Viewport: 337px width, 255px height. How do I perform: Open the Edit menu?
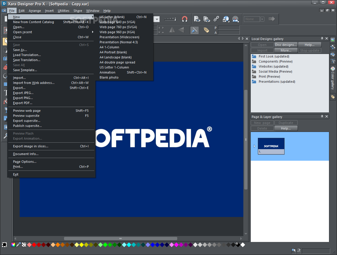coord(22,11)
